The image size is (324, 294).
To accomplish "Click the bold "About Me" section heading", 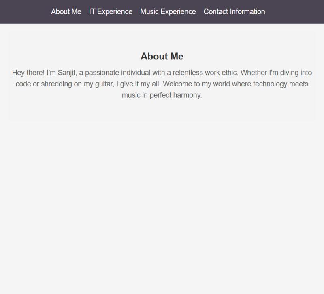I will 162,56.
